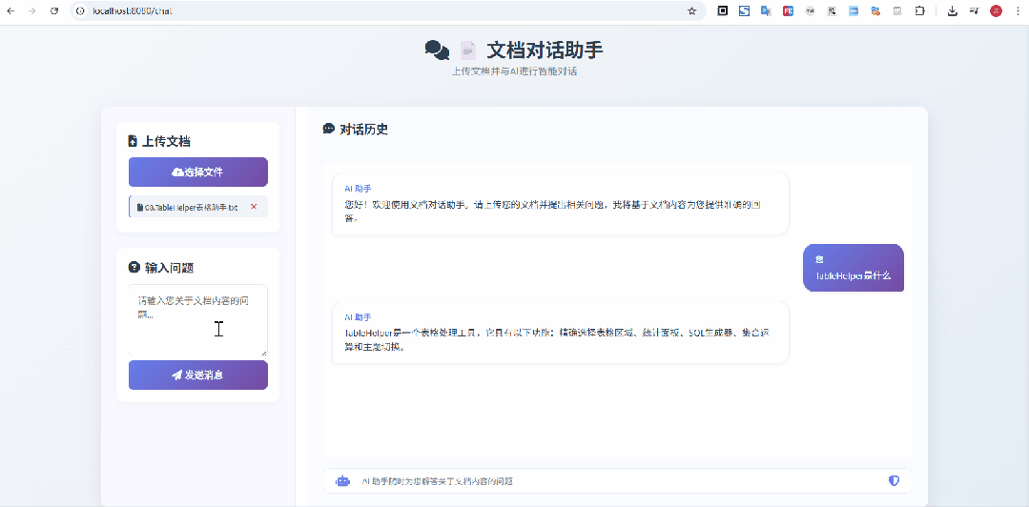Open the Extensions puzzle-piece menu
The image size is (1029, 507).
click(x=919, y=11)
